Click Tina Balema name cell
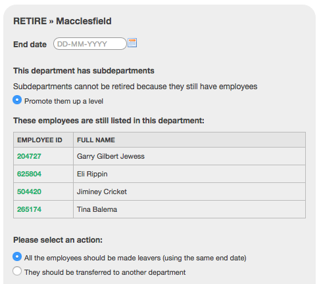Image resolution: width=319 pixels, height=284 pixels. [x=189, y=209]
